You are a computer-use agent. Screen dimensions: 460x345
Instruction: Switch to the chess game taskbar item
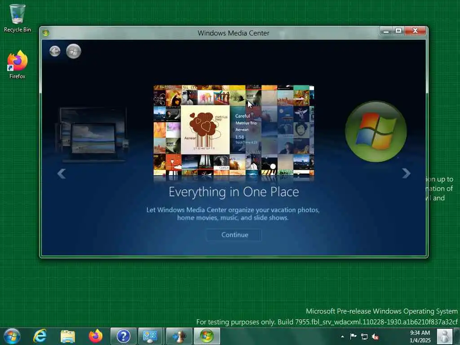coord(179,336)
